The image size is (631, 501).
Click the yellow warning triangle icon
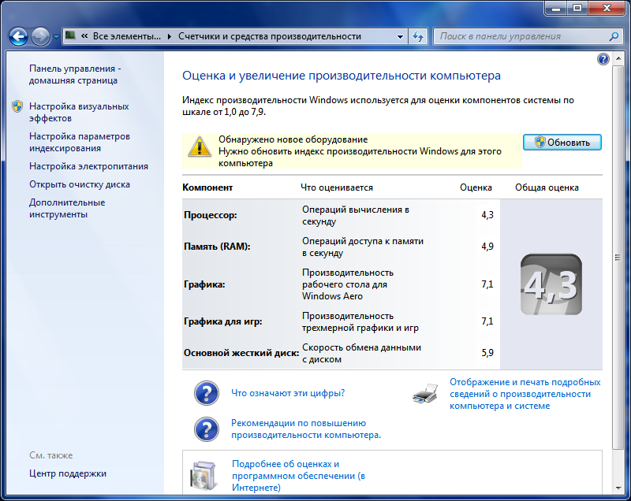pyautogui.click(x=200, y=147)
